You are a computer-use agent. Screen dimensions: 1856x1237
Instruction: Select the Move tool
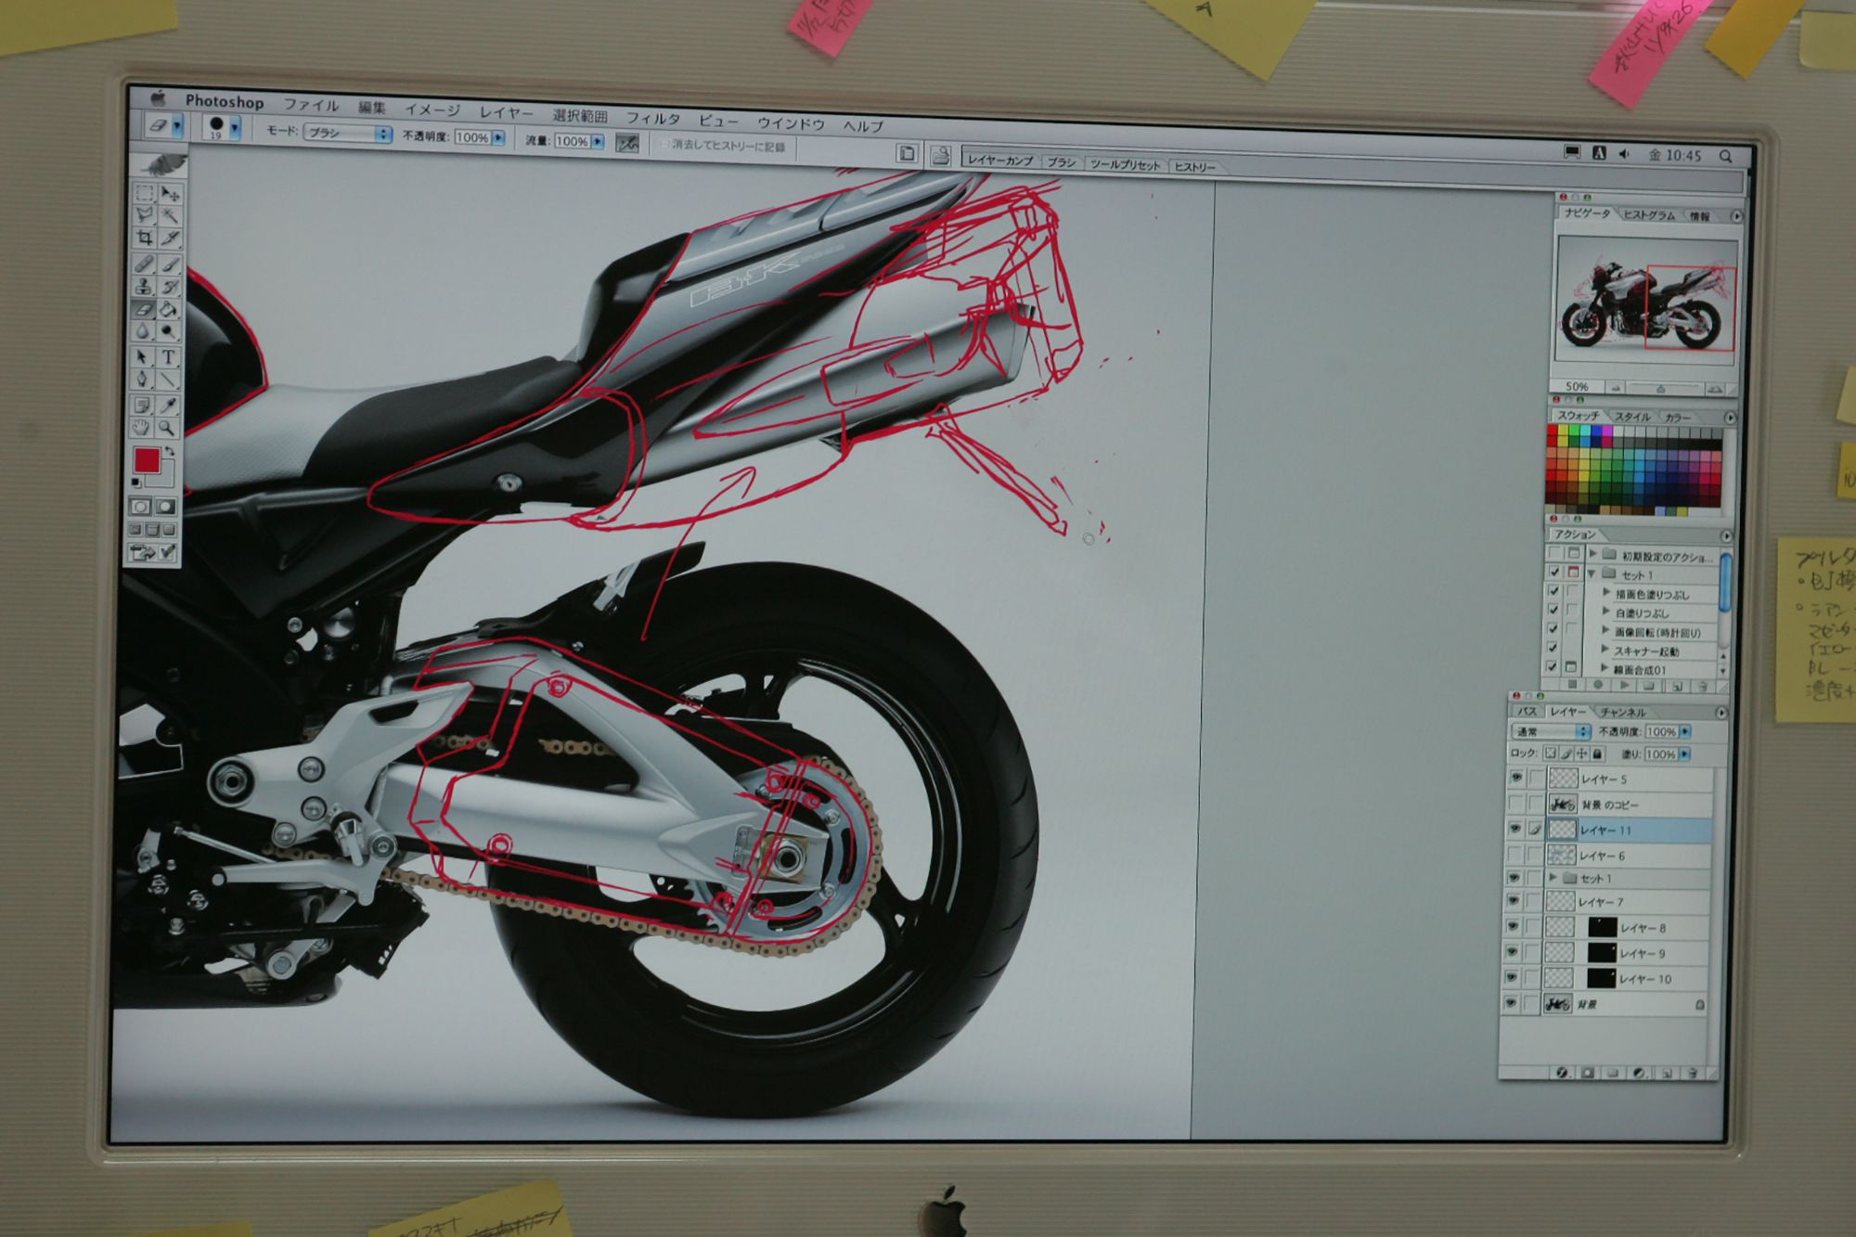click(x=171, y=193)
